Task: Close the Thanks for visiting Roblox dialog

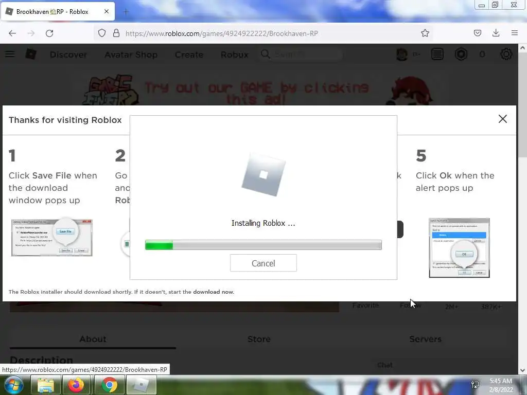Action: pos(502,119)
